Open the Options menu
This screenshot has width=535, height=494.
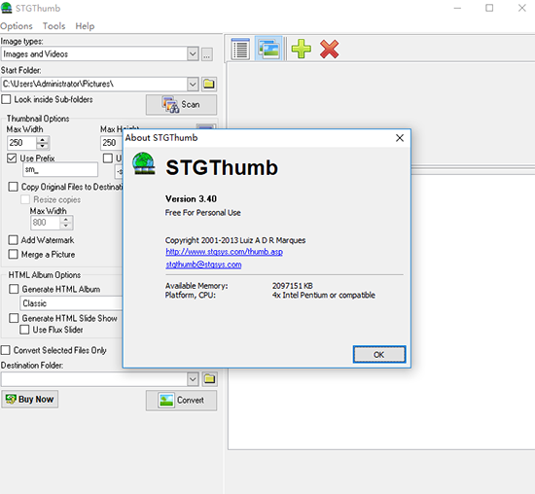(17, 26)
